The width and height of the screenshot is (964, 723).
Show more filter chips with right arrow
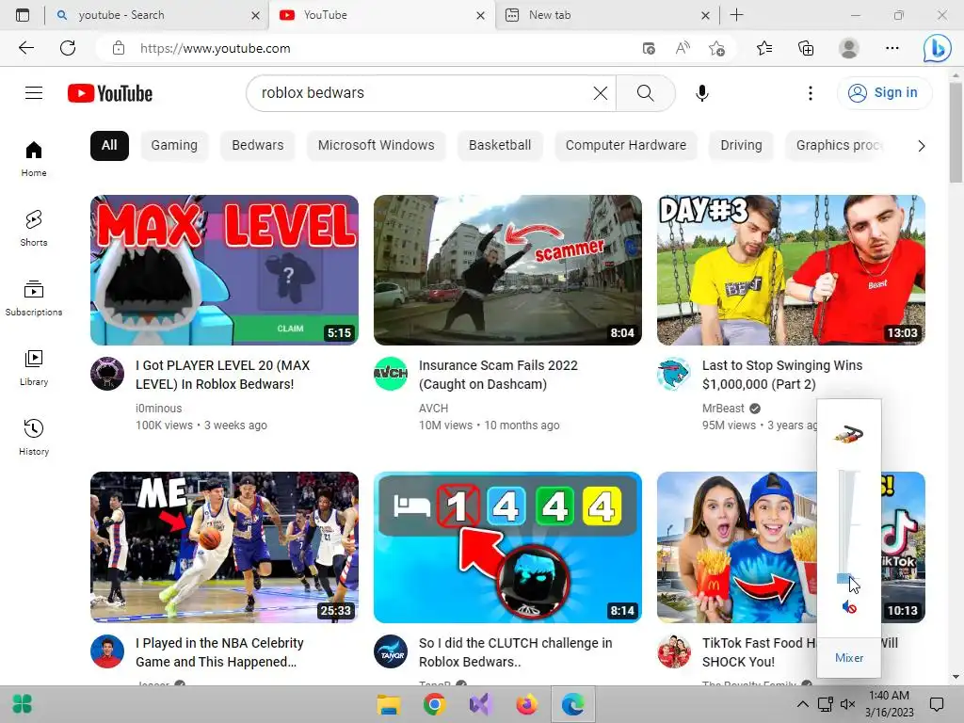(921, 146)
